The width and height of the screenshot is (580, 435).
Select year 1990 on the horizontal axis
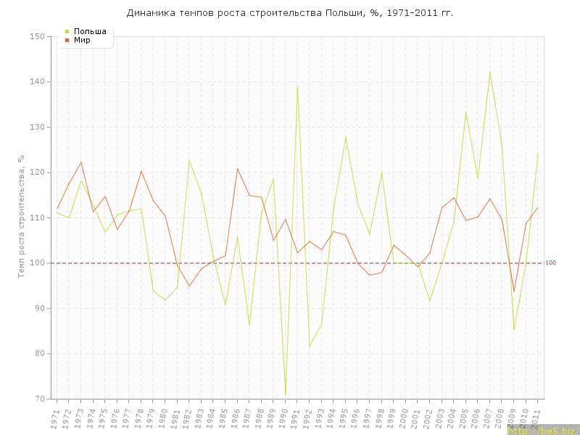(x=284, y=418)
